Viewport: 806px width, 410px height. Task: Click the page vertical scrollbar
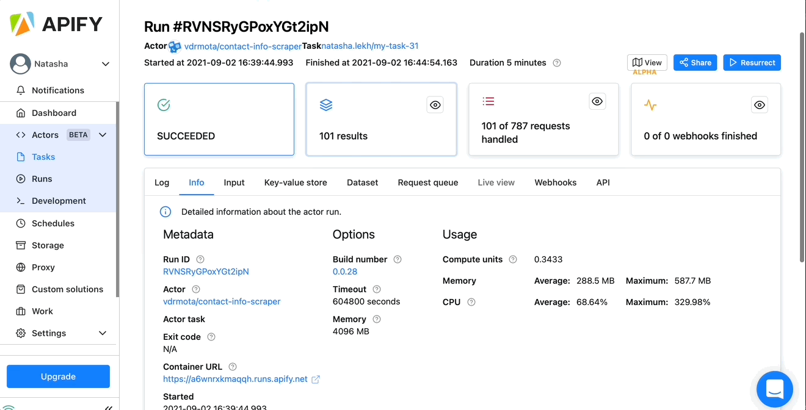[x=802, y=146]
